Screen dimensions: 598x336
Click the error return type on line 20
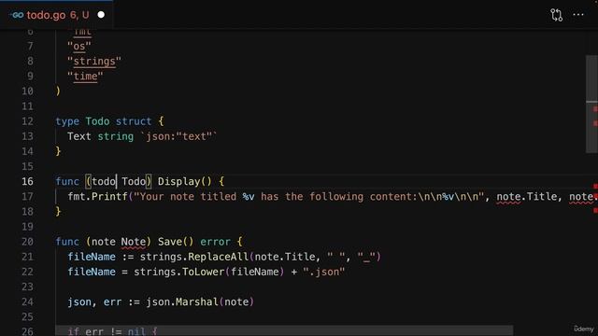pyautogui.click(x=215, y=242)
